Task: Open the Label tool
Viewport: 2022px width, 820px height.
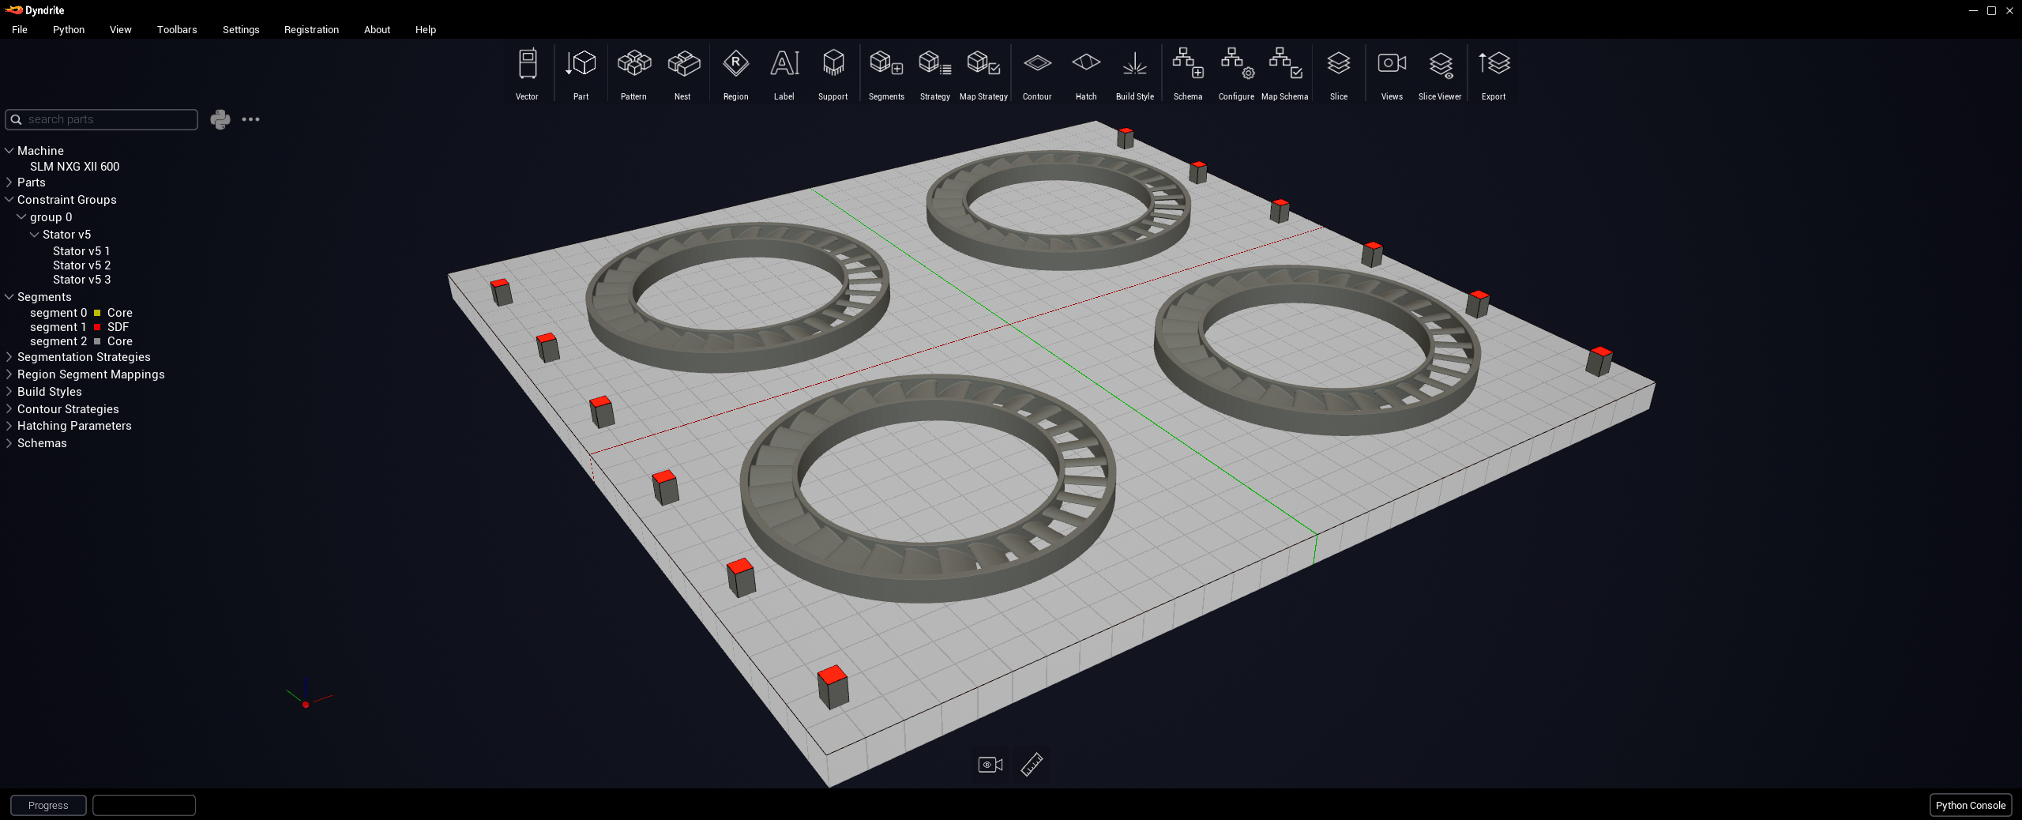Action: [x=784, y=73]
